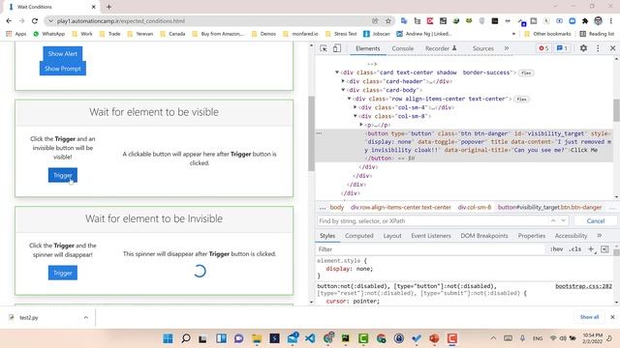
Task: Click Show all downloads
Action: (x=589, y=317)
